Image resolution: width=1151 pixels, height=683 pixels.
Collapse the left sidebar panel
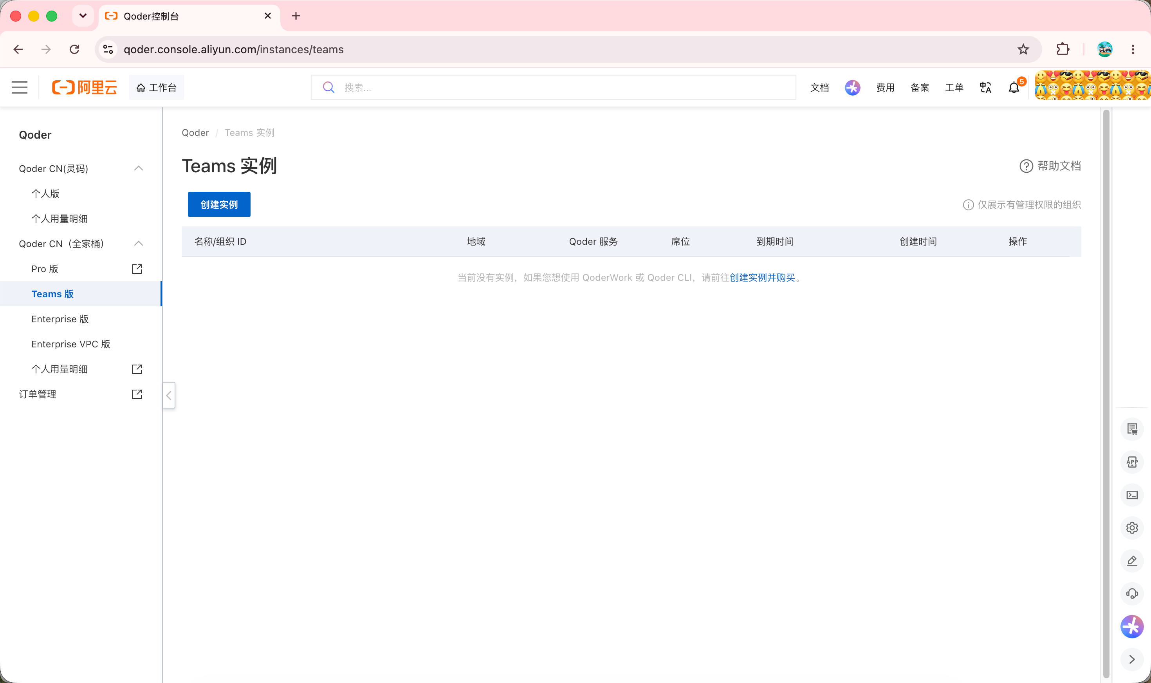click(x=169, y=395)
